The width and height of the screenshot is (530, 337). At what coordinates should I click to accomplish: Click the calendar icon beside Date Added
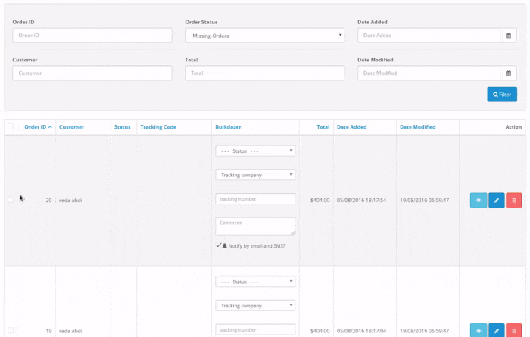pos(509,36)
